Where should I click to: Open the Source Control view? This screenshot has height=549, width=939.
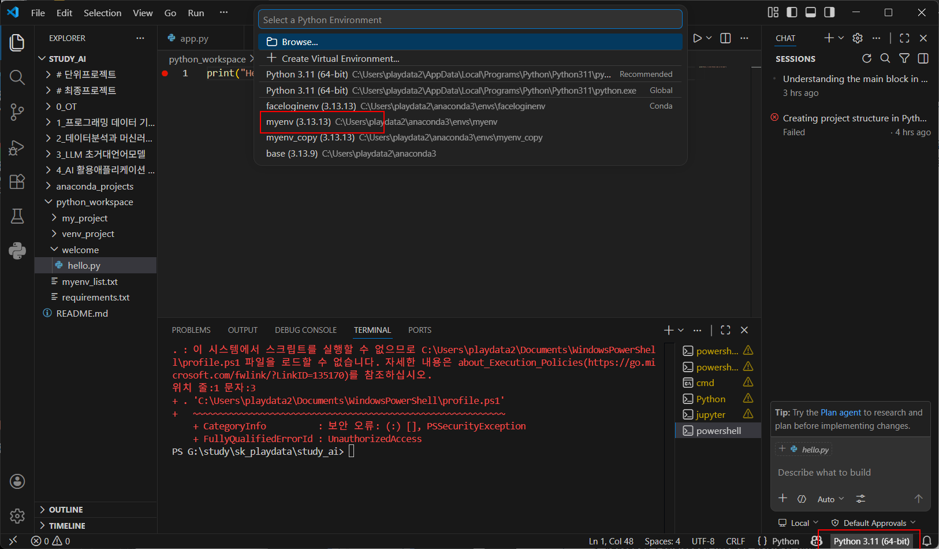point(17,112)
